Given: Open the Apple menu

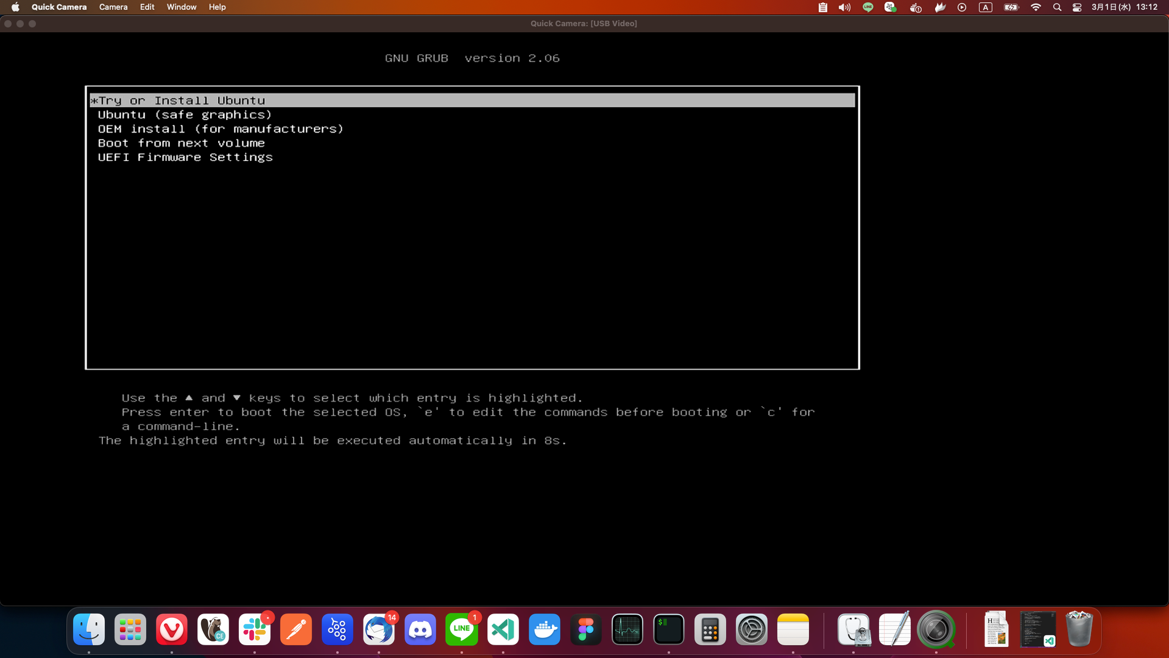Looking at the screenshot, I should click(x=15, y=7).
